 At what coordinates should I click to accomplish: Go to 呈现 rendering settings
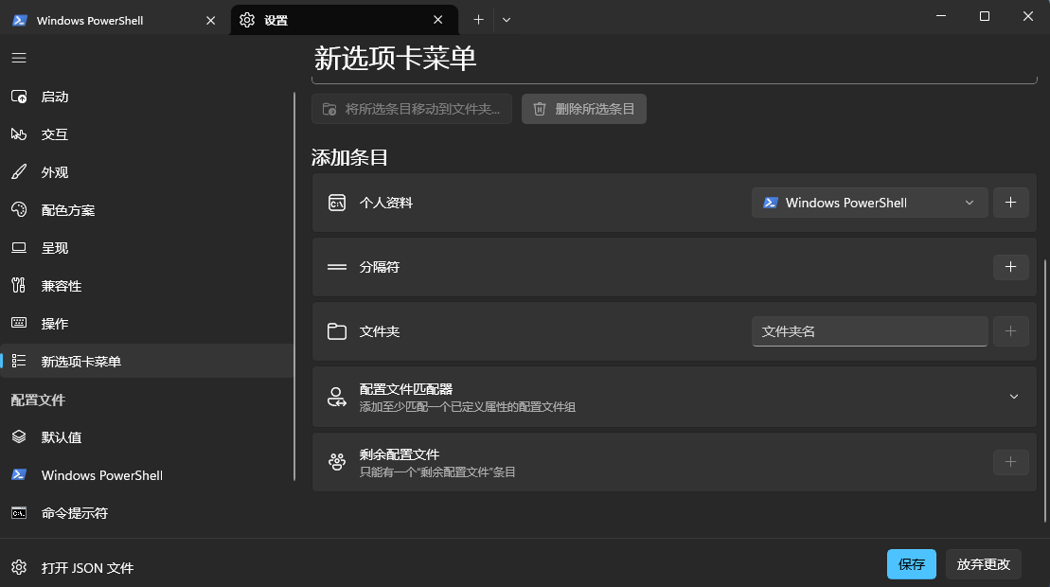(55, 248)
